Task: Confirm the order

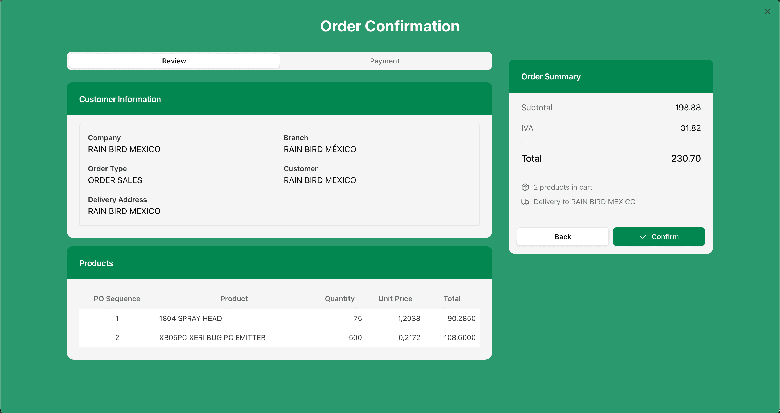Action: (659, 237)
